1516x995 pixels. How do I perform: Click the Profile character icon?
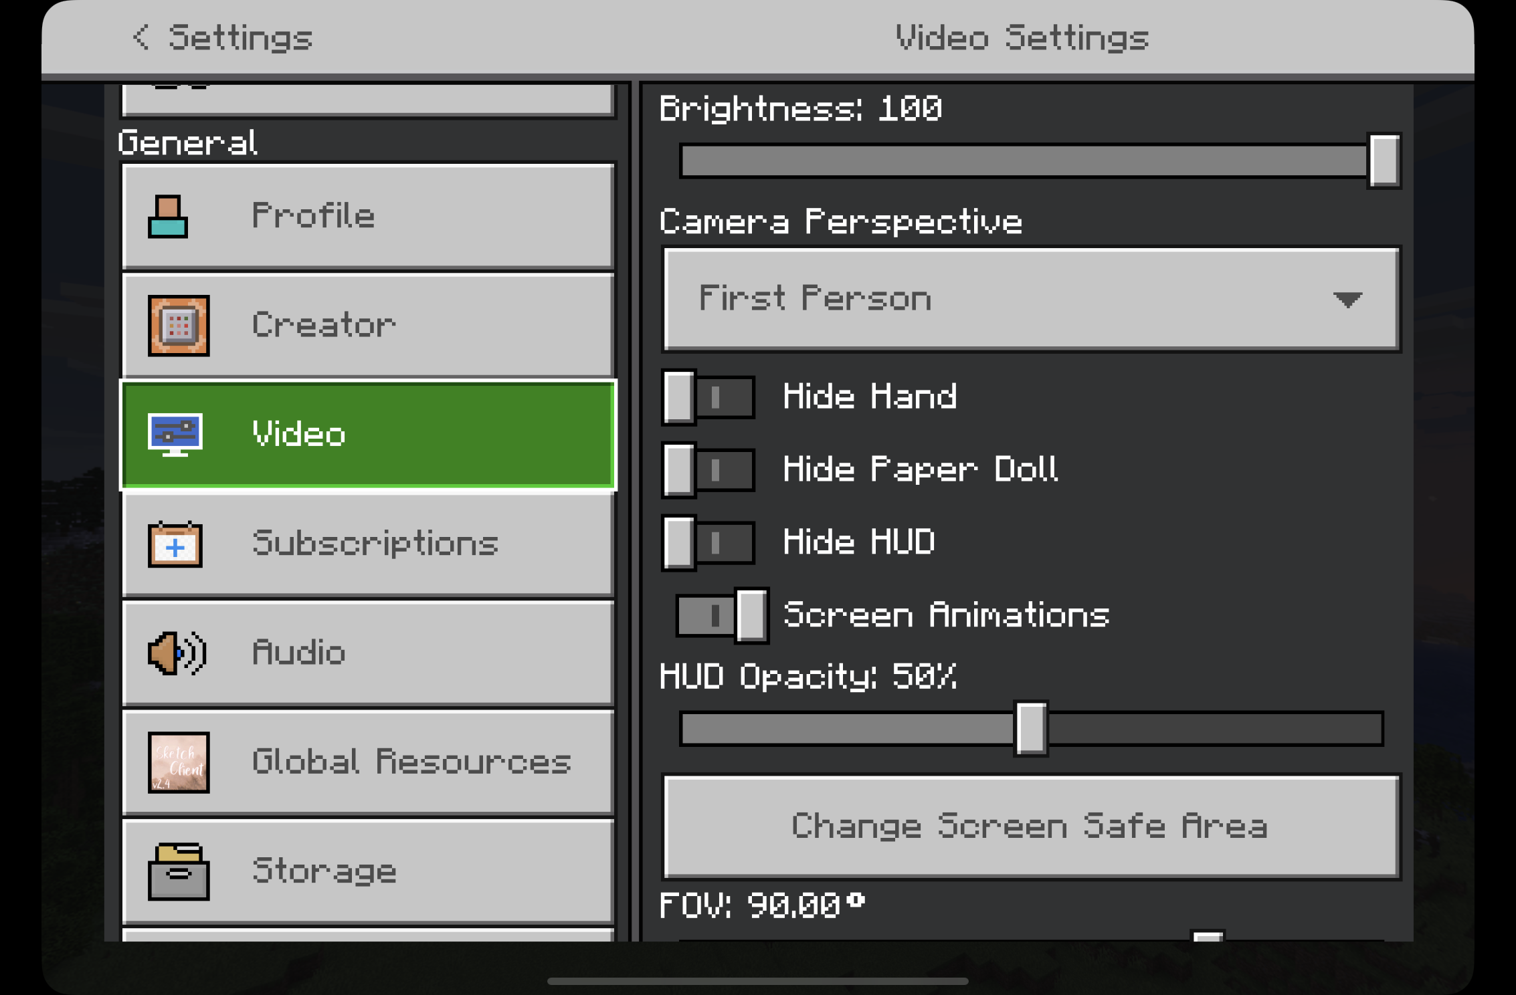(x=167, y=216)
